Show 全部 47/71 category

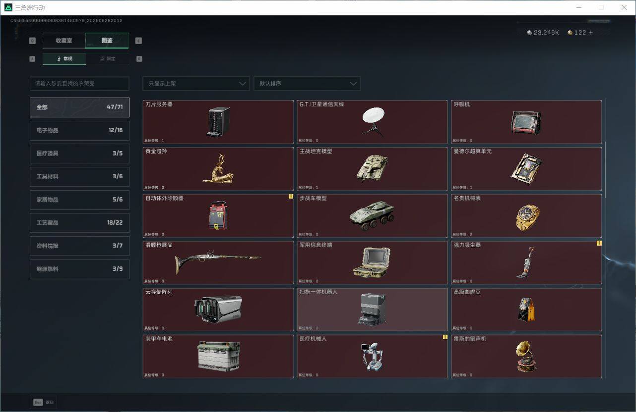coord(79,107)
